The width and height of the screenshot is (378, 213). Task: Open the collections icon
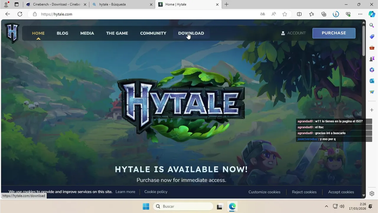[324, 14]
